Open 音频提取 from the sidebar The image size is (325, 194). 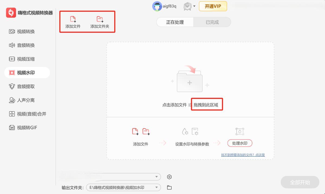tap(26, 86)
